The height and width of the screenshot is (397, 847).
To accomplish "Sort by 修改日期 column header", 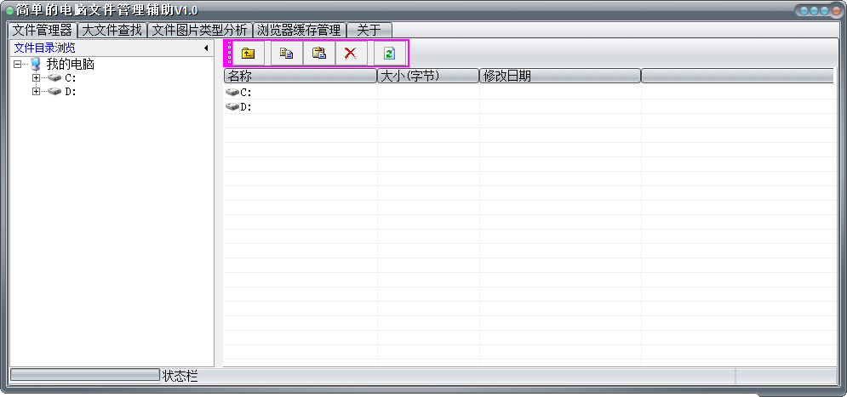I will click(560, 76).
